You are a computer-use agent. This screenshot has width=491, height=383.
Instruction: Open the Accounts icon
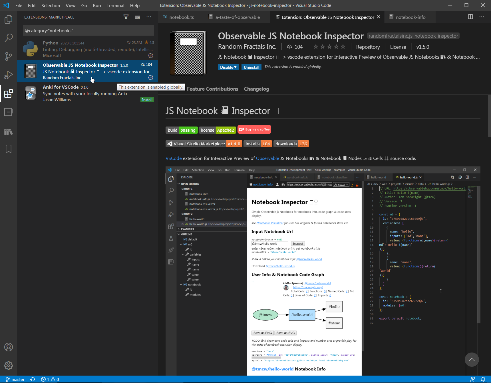pos(9,347)
